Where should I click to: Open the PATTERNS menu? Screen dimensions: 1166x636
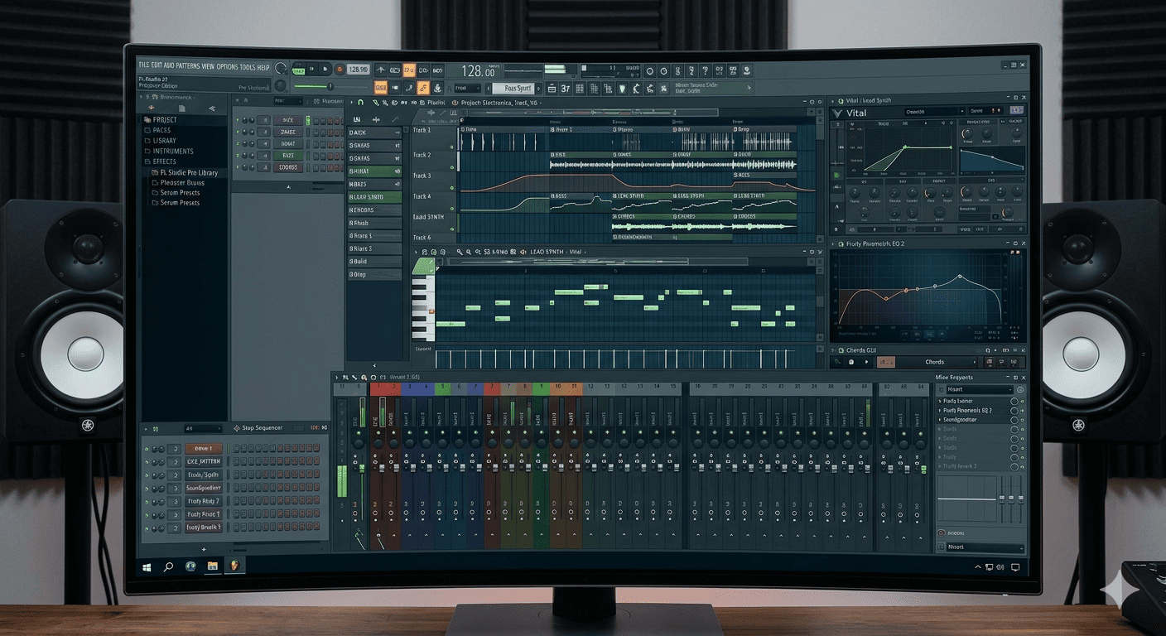[x=187, y=65]
